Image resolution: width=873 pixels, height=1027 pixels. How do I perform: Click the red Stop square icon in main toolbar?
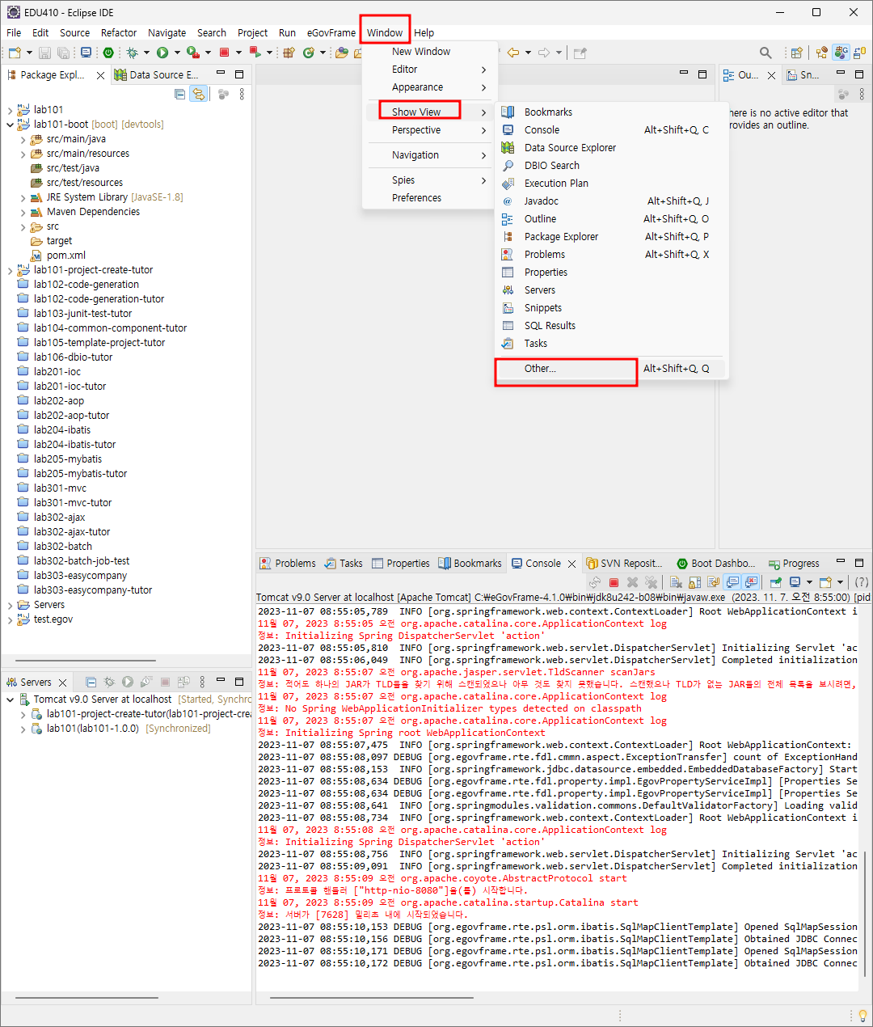click(x=224, y=53)
